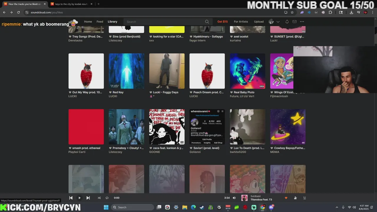The height and width of the screenshot is (212, 377).
Task: Open the Home nav item
Action: point(88,21)
